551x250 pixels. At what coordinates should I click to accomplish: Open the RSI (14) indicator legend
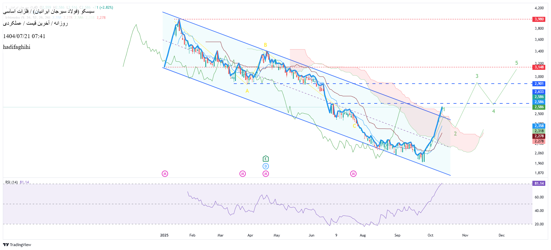[x=11, y=182]
